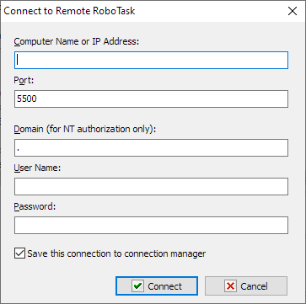Close the Connect to Remote RoboTask dialog
This screenshot has width=306, height=304.
tap(293, 11)
